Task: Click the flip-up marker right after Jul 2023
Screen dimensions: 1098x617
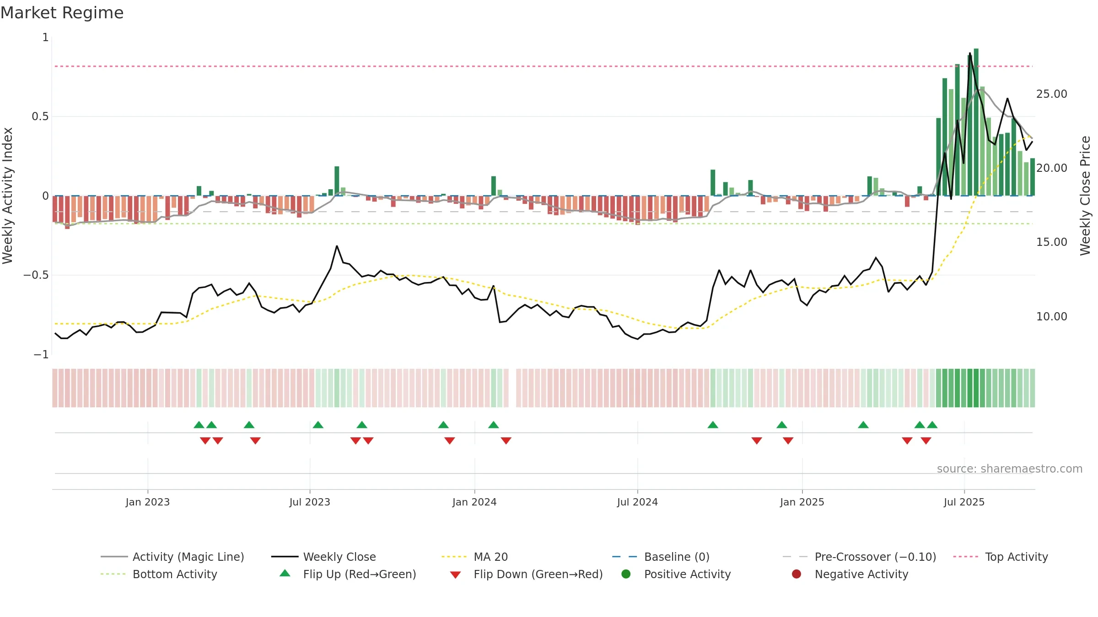Action: [318, 425]
